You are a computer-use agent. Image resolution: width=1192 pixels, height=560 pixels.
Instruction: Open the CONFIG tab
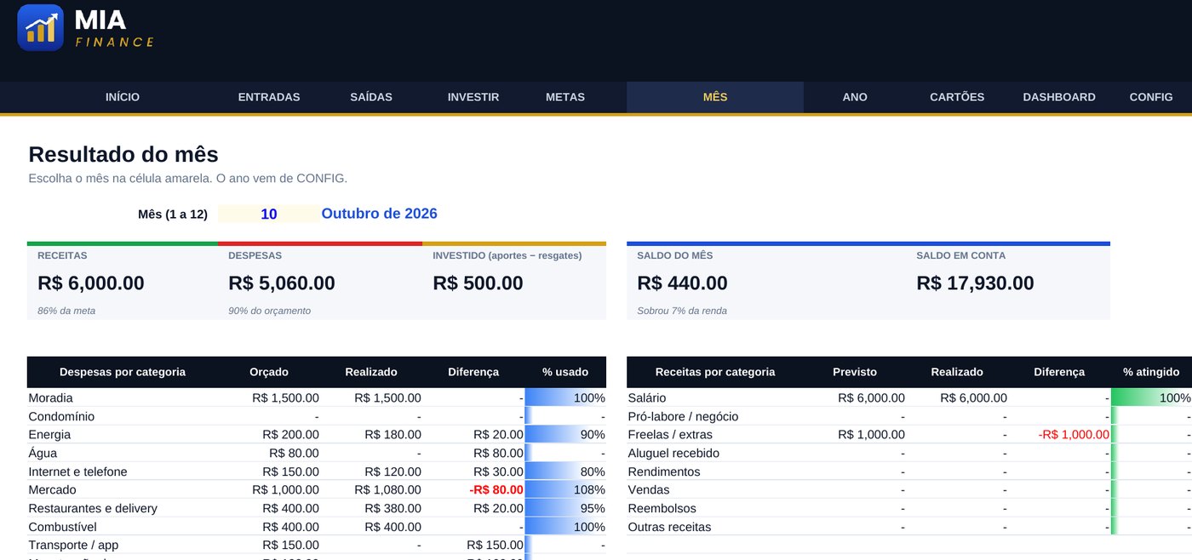point(1151,97)
